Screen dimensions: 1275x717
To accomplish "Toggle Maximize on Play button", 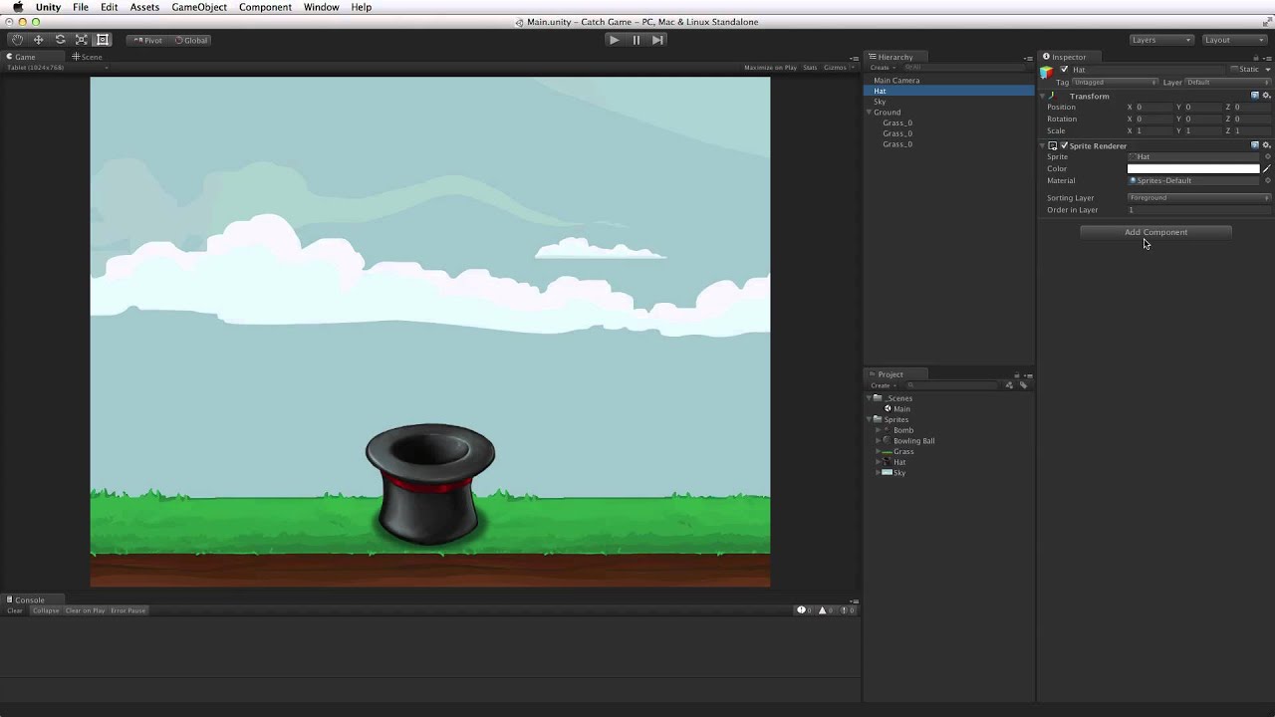I will click(x=770, y=68).
